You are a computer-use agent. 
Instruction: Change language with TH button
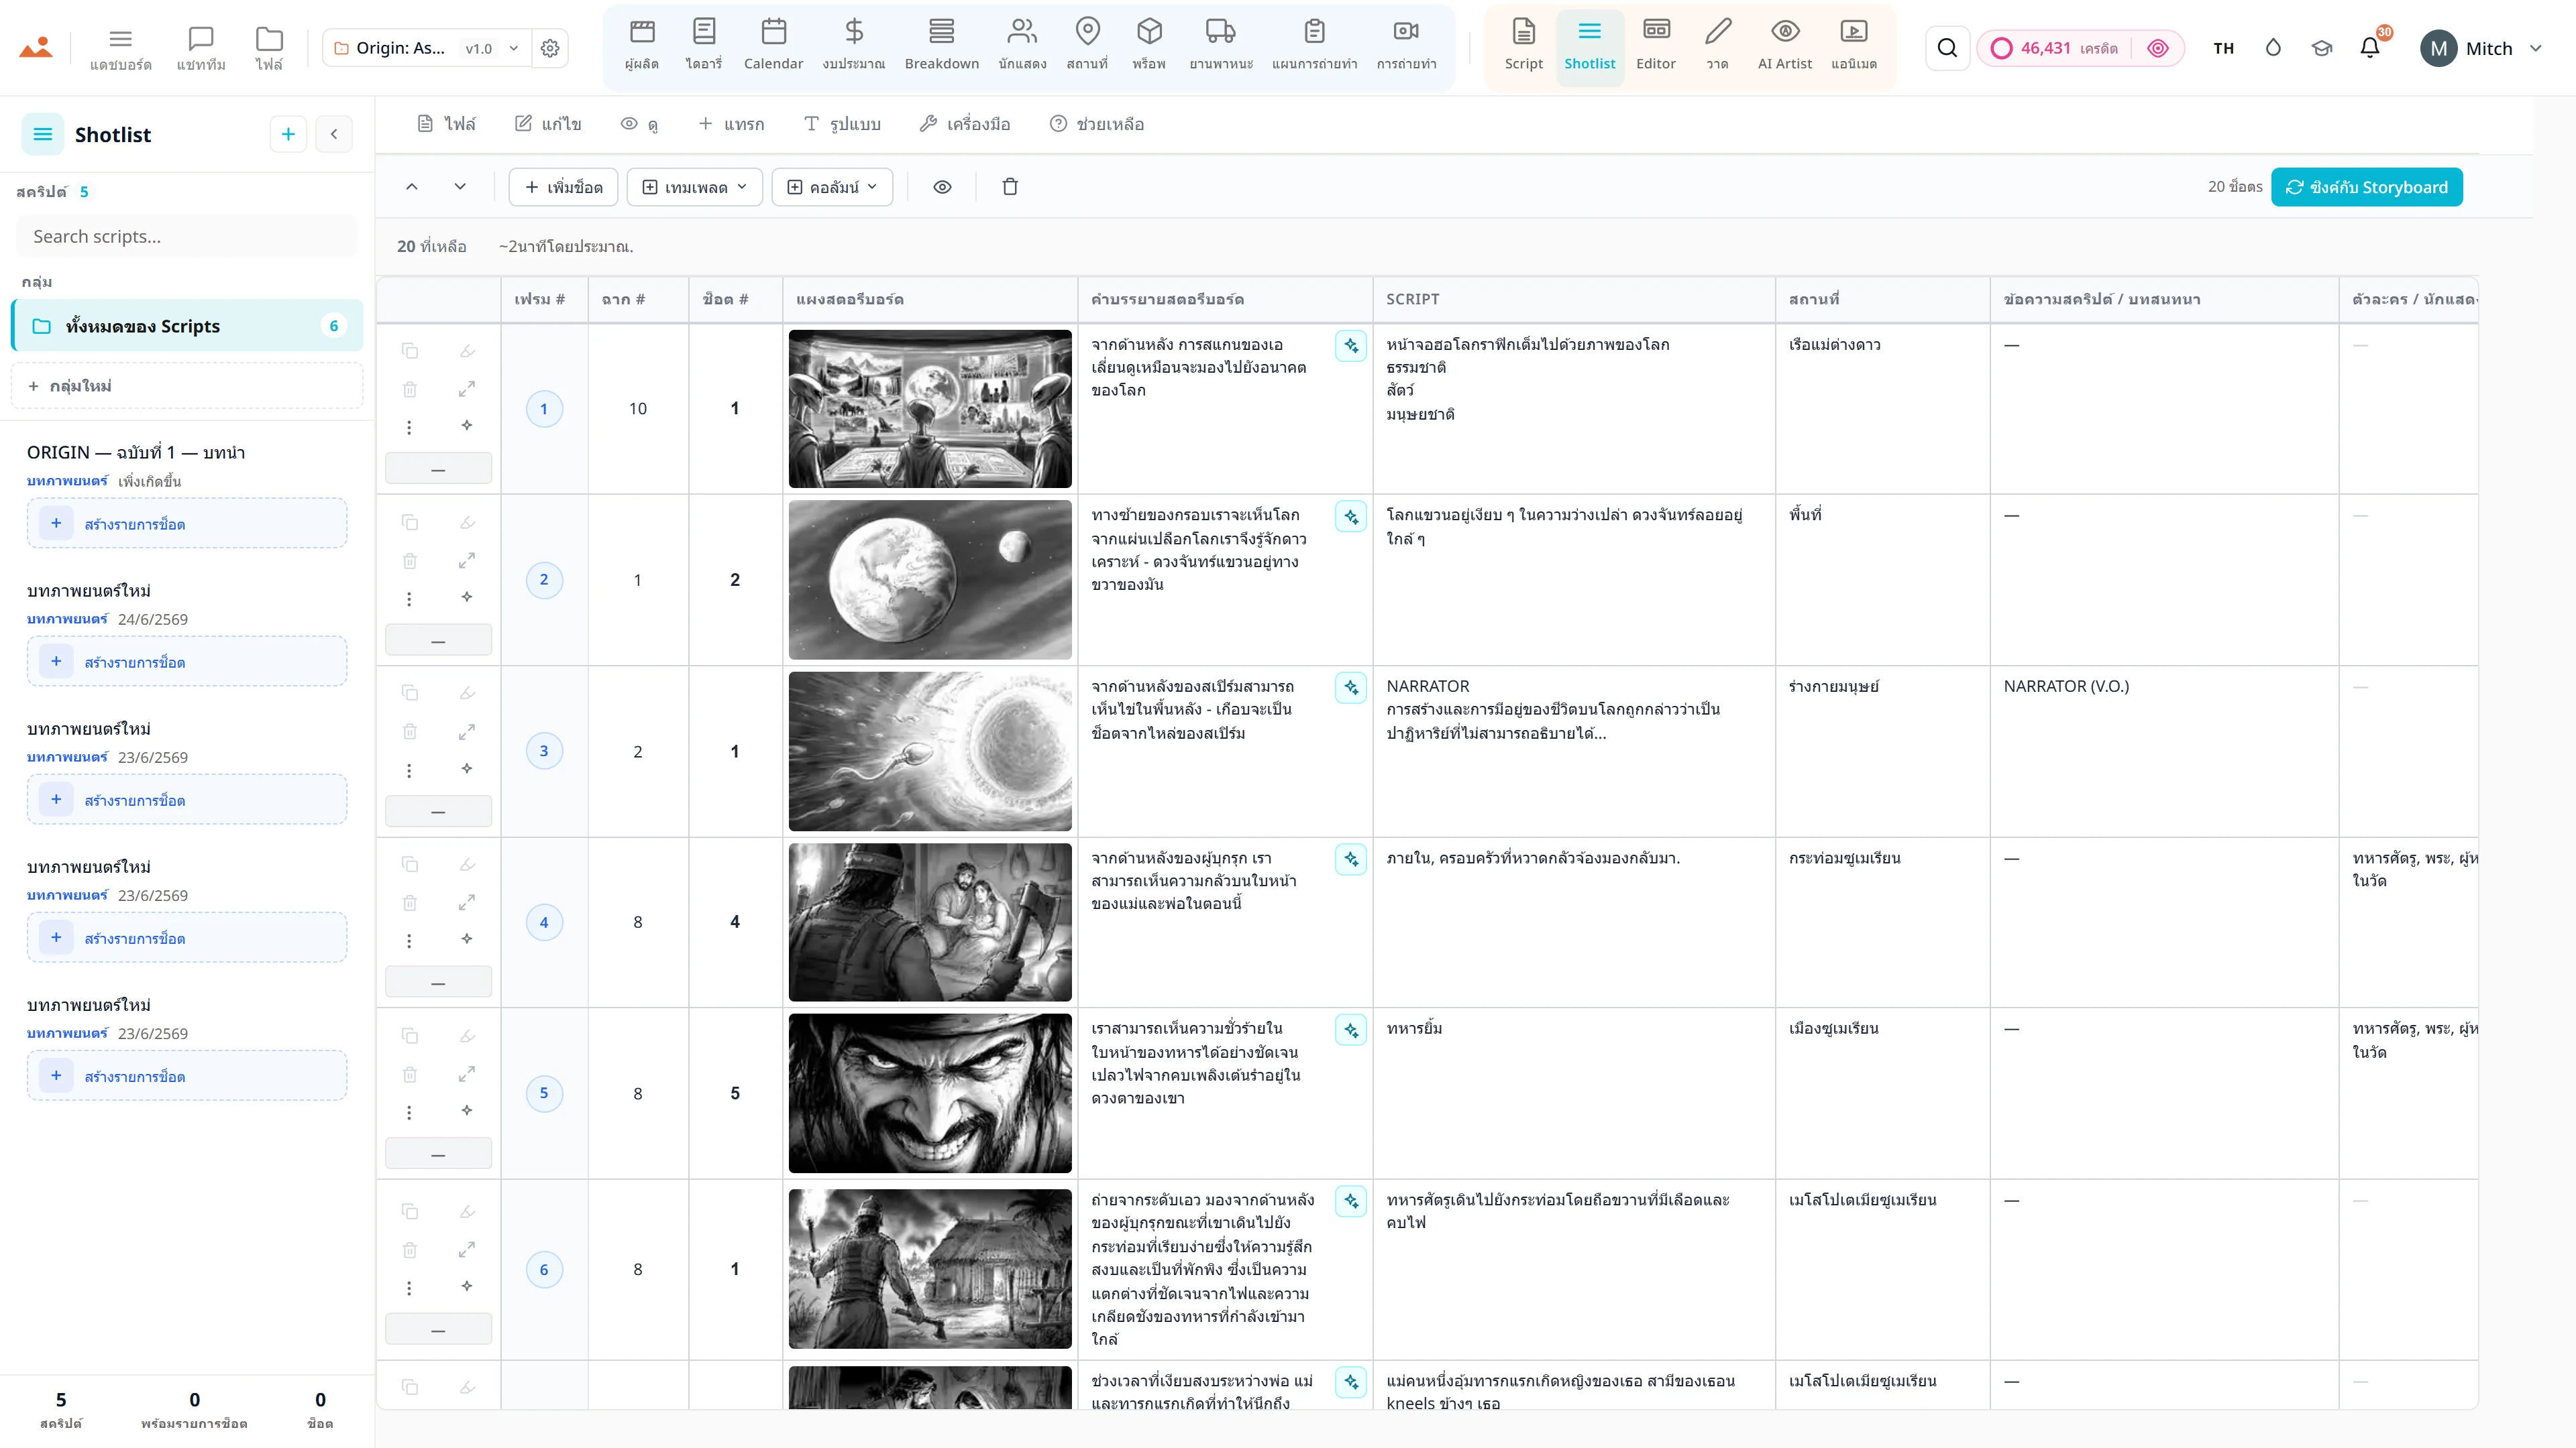[2223, 48]
